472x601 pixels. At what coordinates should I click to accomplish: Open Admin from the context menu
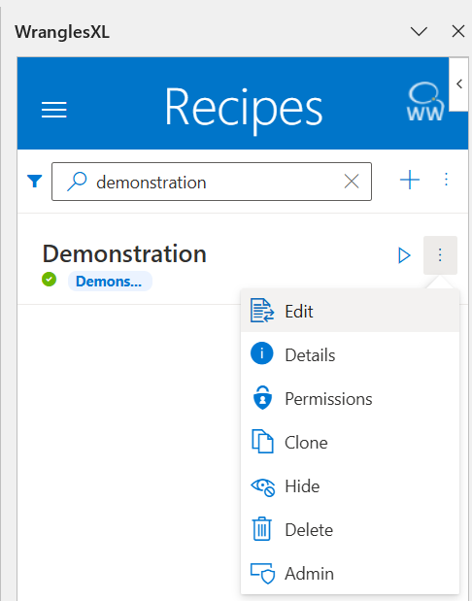350,574
